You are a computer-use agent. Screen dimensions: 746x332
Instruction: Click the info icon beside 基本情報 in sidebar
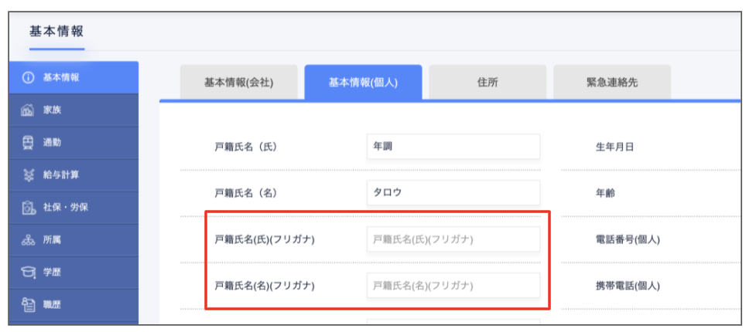[x=29, y=78]
